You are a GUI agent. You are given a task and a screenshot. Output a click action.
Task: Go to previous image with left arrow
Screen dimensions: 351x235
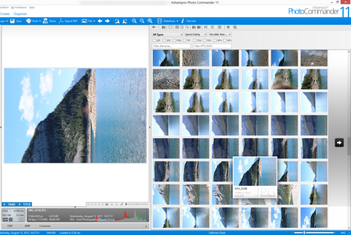(100, 21)
